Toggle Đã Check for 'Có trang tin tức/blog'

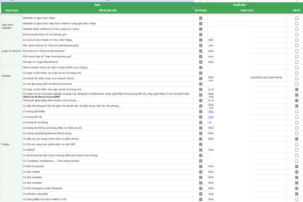[201, 122]
